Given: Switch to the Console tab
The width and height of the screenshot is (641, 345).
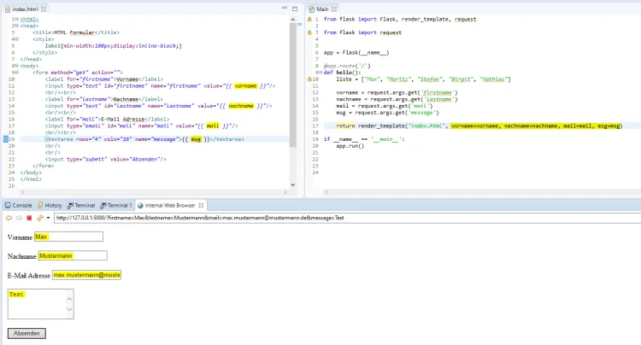Looking at the screenshot, I should pos(18,206).
